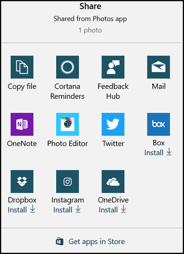This screenshot has height=254, width=184.
Task: Click the Dropbox app tile
Action: 22,181
